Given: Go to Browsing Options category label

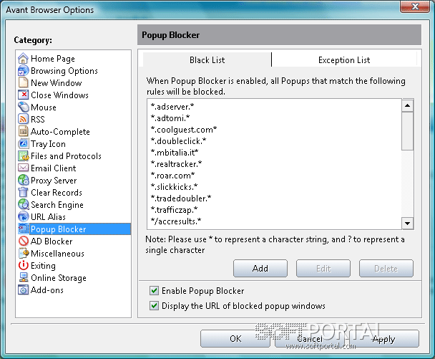Looking at the screenshot, I should point(64,71).
